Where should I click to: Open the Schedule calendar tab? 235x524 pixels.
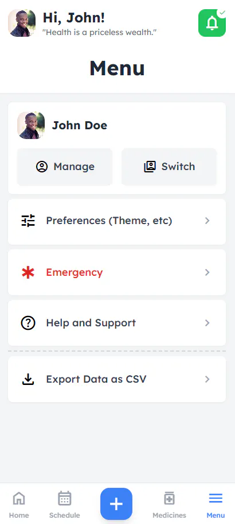point(64,504)
